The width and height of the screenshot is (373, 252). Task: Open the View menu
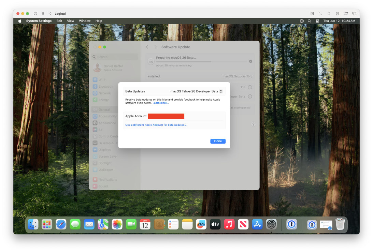tap(70, 21)
